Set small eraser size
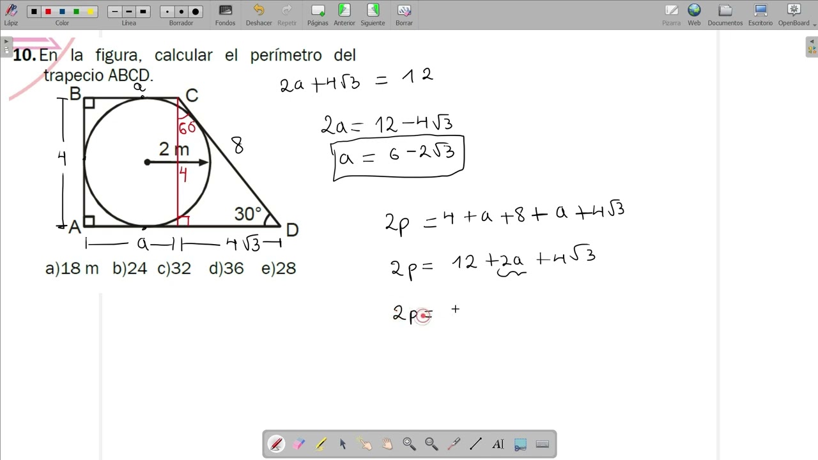 [x=167, y=11]
